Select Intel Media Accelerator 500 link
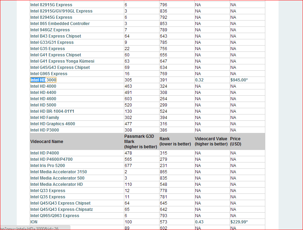The height and width of the screenshot is (230, 303). [x=57, y=178]
